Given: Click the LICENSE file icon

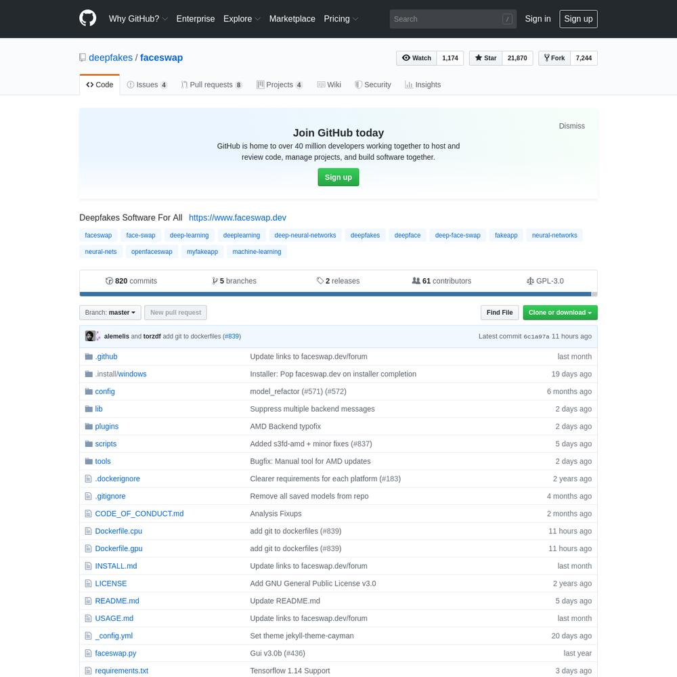Looking at the screenshot, I should pyautogui.click(x=89, y=584).
